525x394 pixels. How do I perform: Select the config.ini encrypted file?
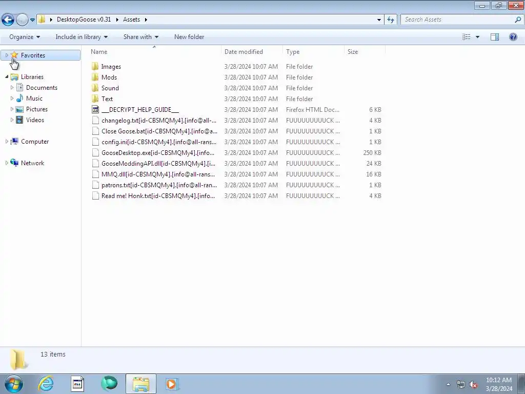(x=159, y=142)
